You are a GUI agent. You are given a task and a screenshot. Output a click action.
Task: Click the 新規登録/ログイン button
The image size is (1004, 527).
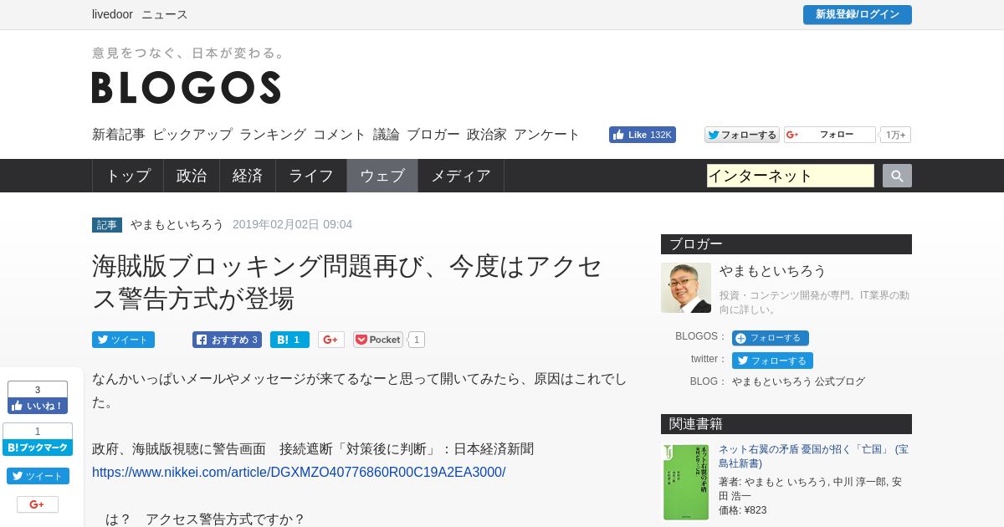pos(858,14)
